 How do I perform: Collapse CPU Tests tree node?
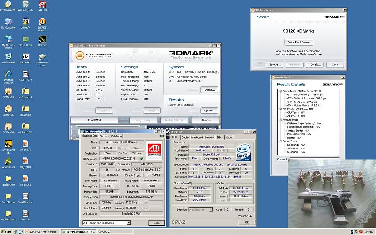280,109
